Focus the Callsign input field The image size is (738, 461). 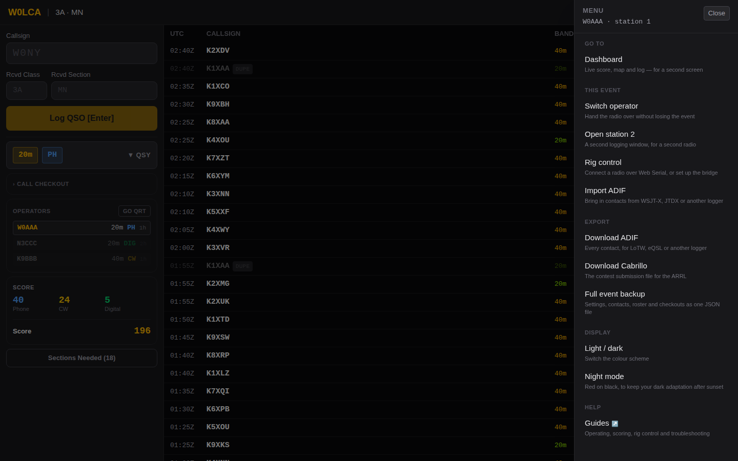pos(81,53)
